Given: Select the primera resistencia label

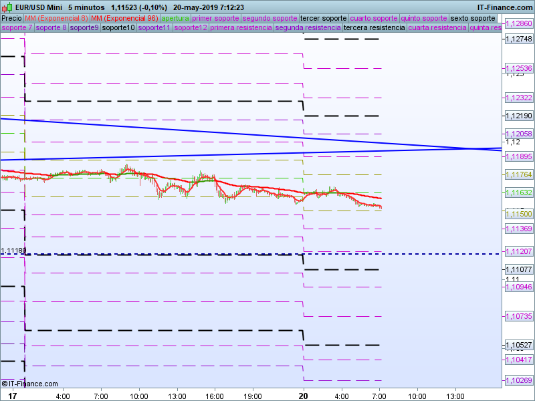Looking at the screenshot, I should point(241,28).
